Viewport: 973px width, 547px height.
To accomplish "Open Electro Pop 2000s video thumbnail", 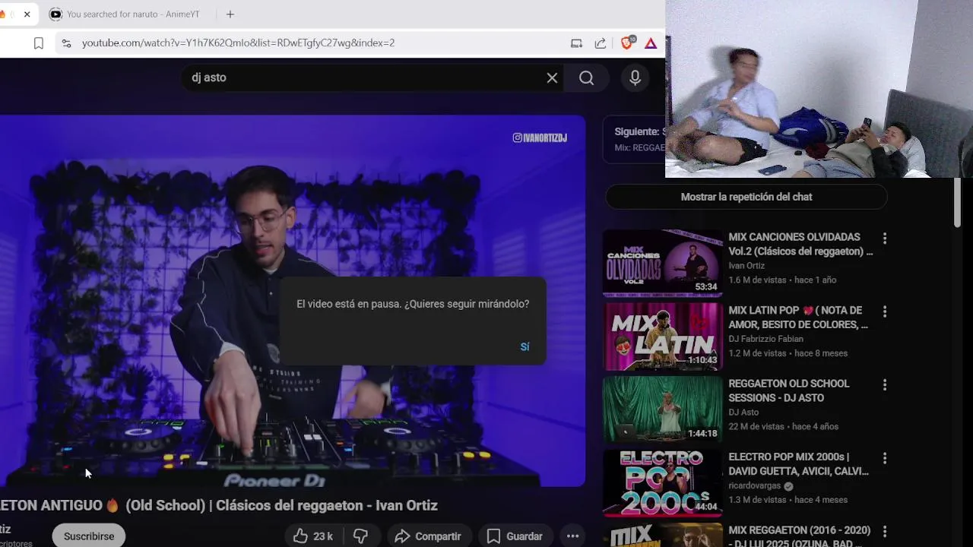I will 663,483.
